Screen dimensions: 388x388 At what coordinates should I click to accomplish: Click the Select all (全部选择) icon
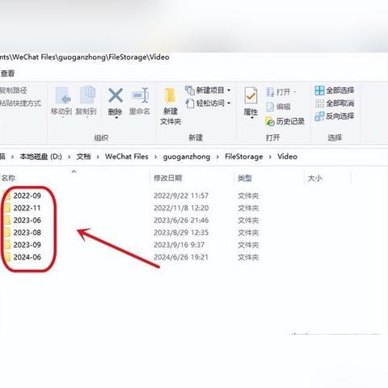click(319, 91)
